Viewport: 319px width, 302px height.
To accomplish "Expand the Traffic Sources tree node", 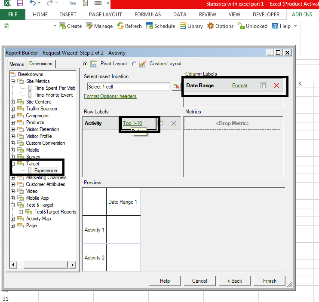I will click(x=13, y=109).
